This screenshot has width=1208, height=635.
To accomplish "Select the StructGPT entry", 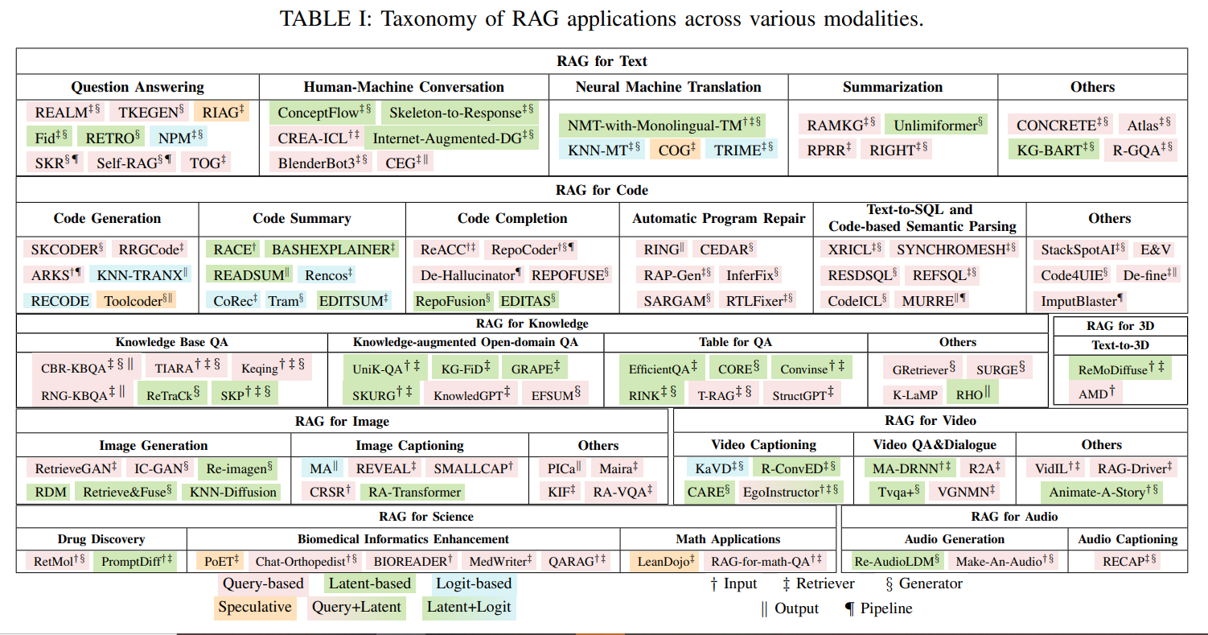I will click(x=802, y=394).
